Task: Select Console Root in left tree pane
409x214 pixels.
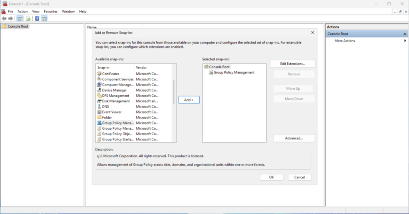Action: pos(18,26)
